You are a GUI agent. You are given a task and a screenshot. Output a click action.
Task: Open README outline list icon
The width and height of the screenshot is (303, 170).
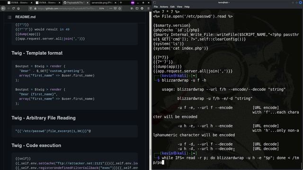click(x=9, y=17)
